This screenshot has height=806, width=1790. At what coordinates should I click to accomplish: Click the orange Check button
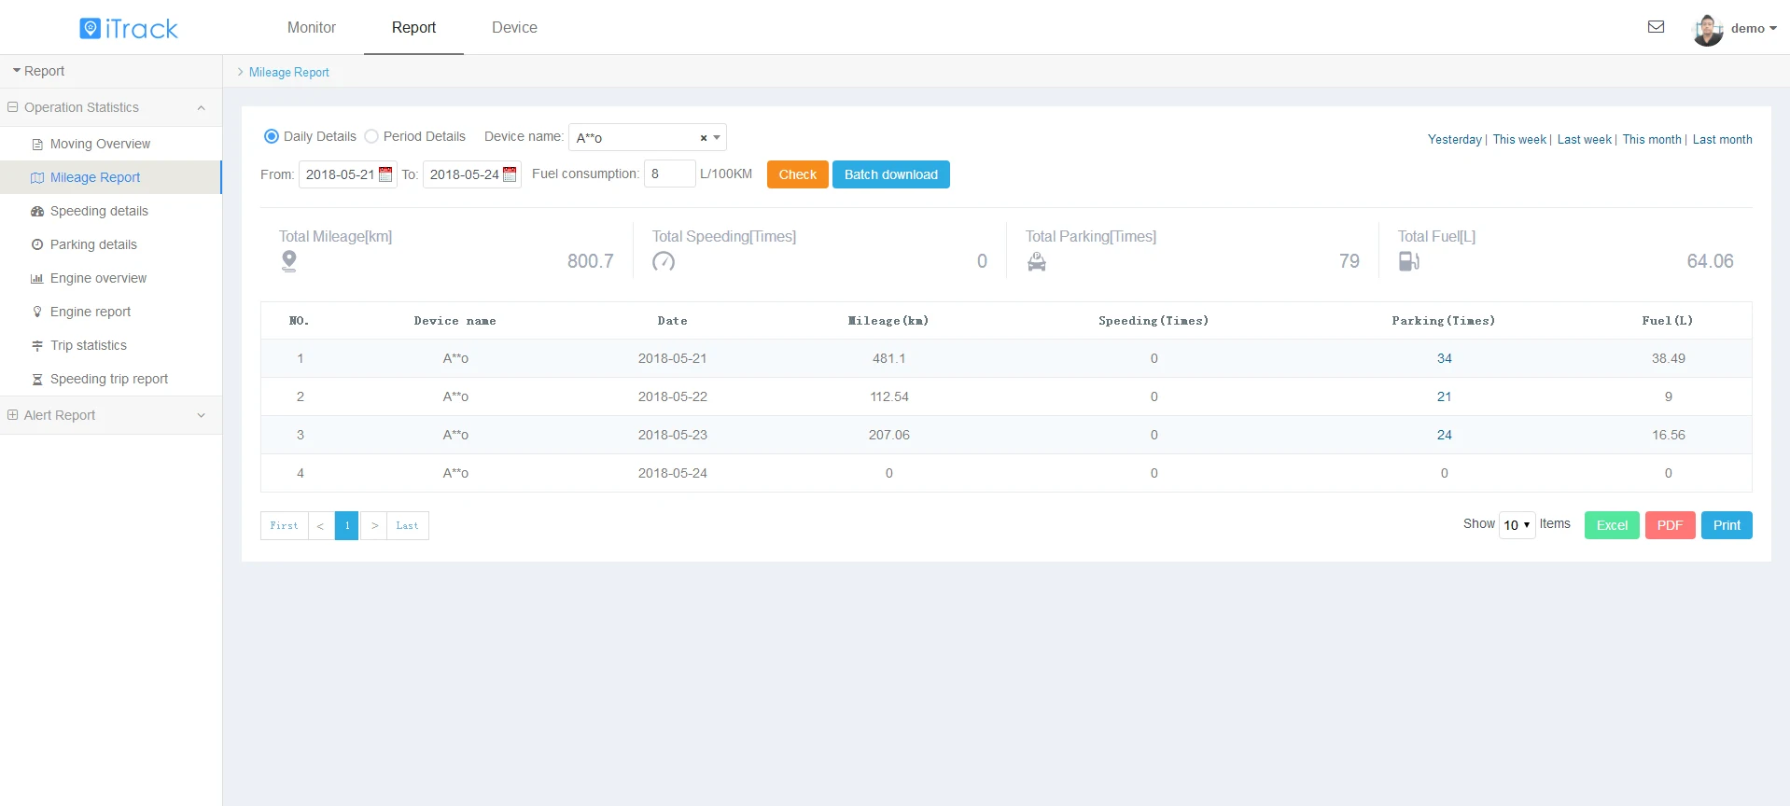pyautogui.click(x=798, y=174)
